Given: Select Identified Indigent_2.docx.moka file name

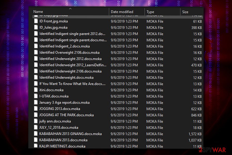Looking at the screenshot, I should pyautogui.click(x=64, y=46).
